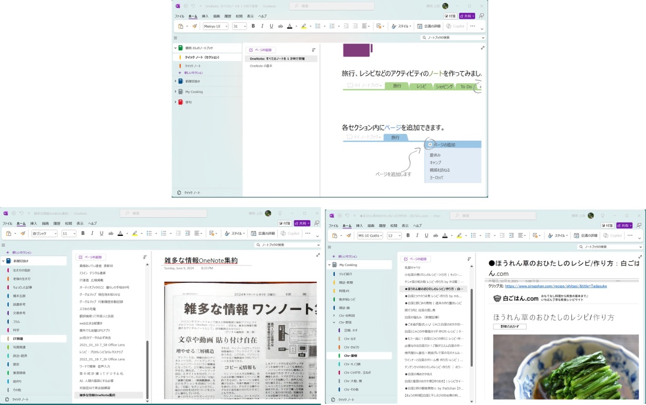Image resolution: width=646 pixels, height=405 pixels.
Task: Click the 付箋 button in the bottom-left window
Action: pyautogui.click(x=285, y=224)
